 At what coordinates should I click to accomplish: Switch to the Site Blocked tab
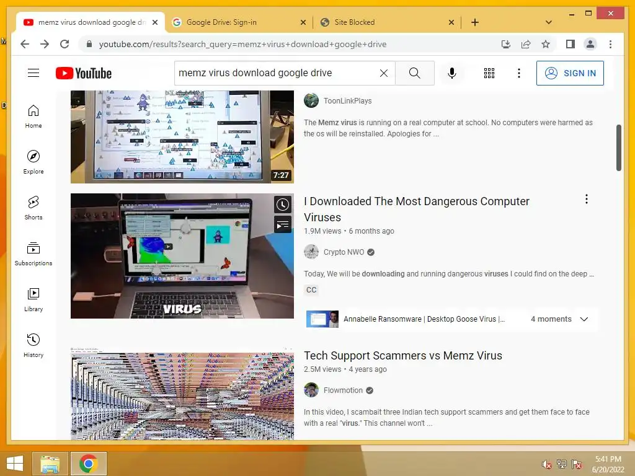coord(354,22)
